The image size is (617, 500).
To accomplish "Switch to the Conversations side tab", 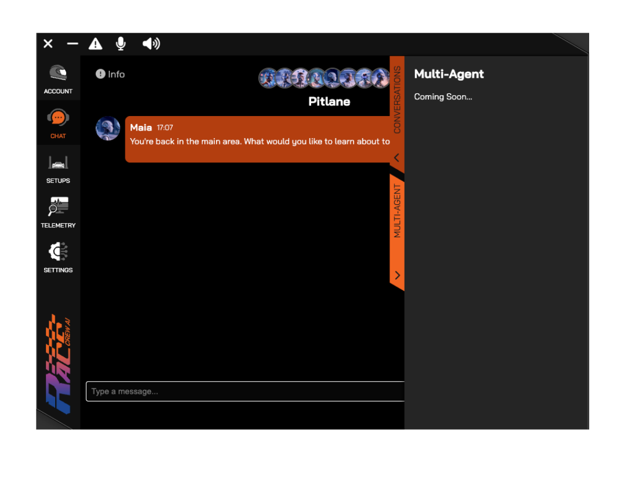I will [397, 100].
